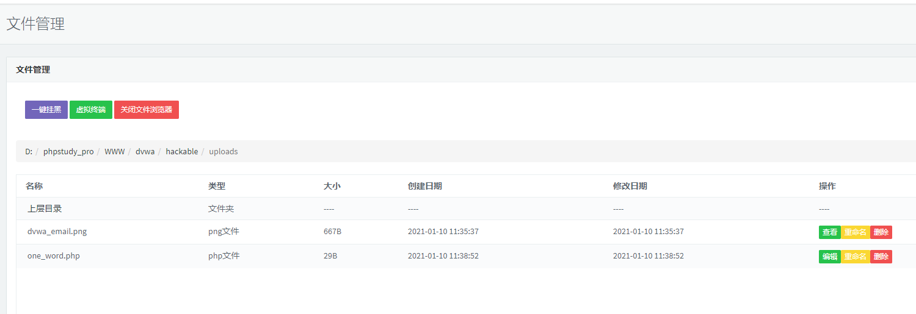This screenshot has width=916, height=314.
Task: Edit one_word.php using 编辑 button
Action: click(x=829, y=257)
